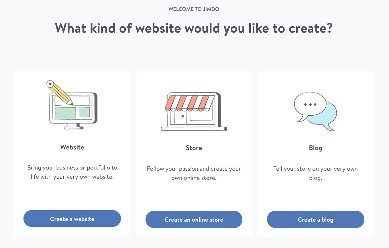Click the 'Bring your business or portfolio' description
The width and height of the screenshot is (389, 248).
(72, 172)
